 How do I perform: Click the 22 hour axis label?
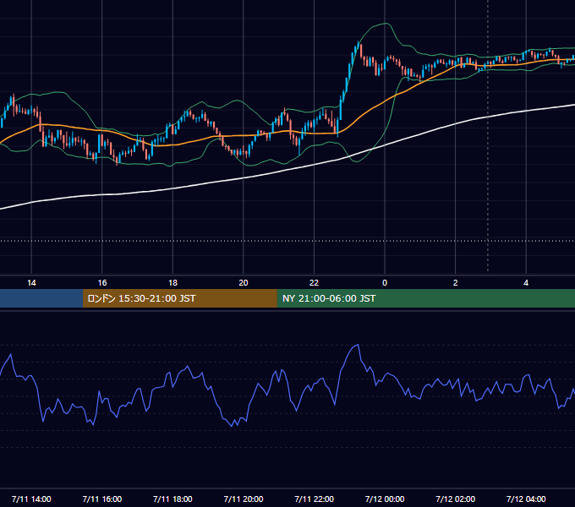pyautogui.click(x=314, y=283)
